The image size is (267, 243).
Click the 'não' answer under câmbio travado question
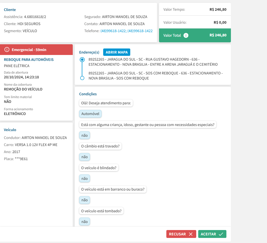pos(84,157)
